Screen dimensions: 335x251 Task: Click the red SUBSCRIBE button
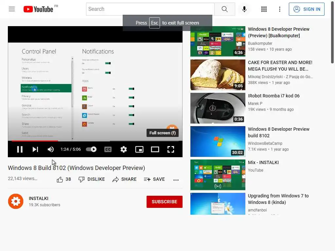164,202
